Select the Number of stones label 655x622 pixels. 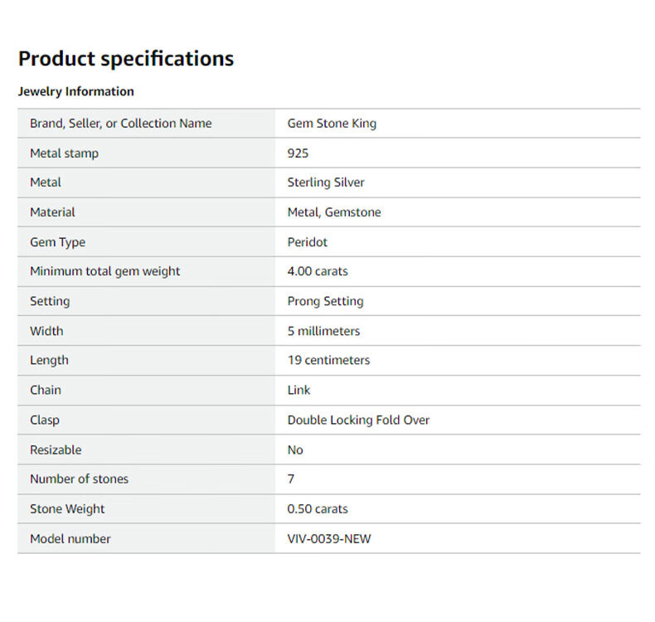(79, 479)
